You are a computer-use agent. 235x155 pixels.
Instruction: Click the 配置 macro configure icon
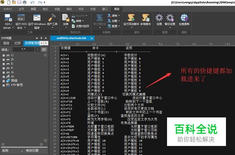click(109, 26)
